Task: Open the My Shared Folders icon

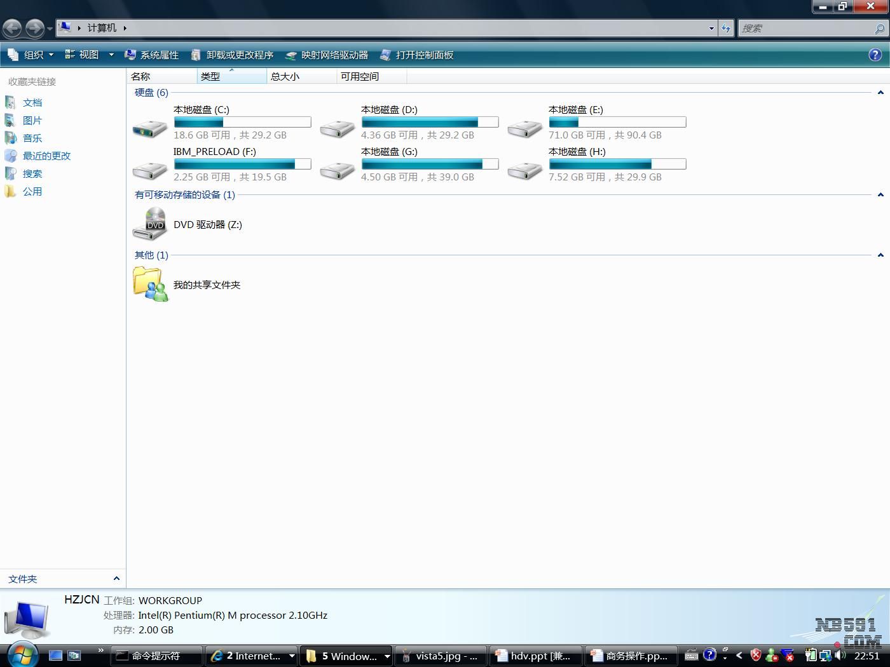Action: [150, 284]
